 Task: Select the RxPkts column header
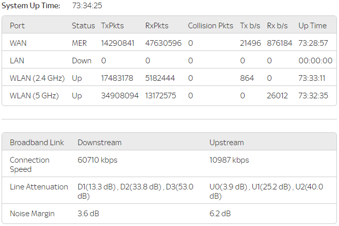tap(157, 26)
